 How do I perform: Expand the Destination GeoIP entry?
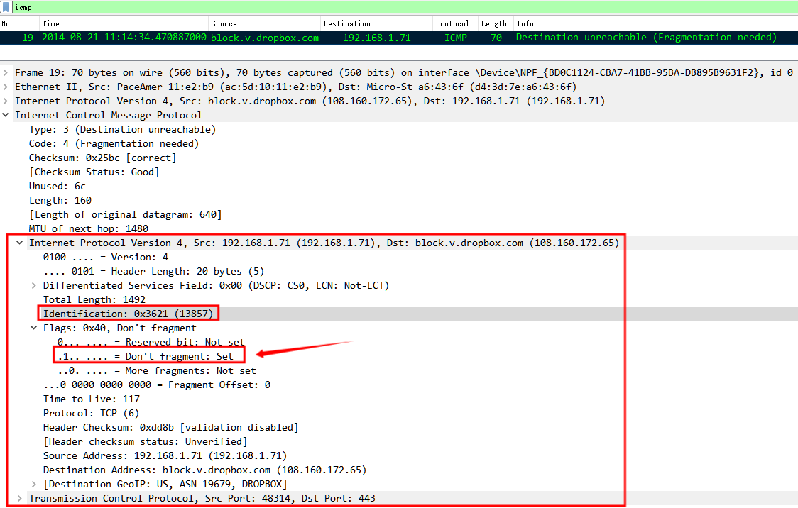point(32,484)
